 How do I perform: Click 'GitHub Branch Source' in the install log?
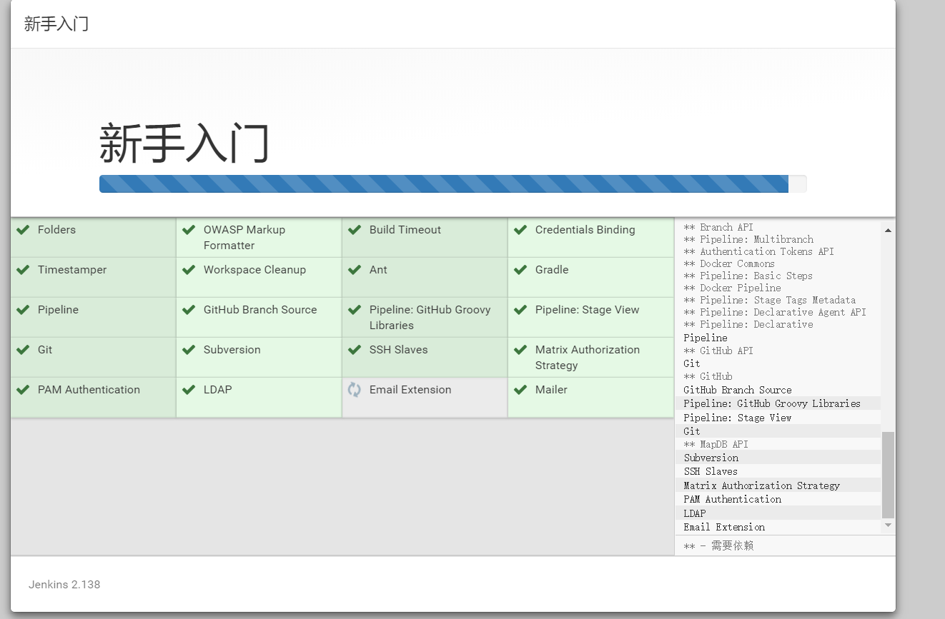(x=738, y=390)
